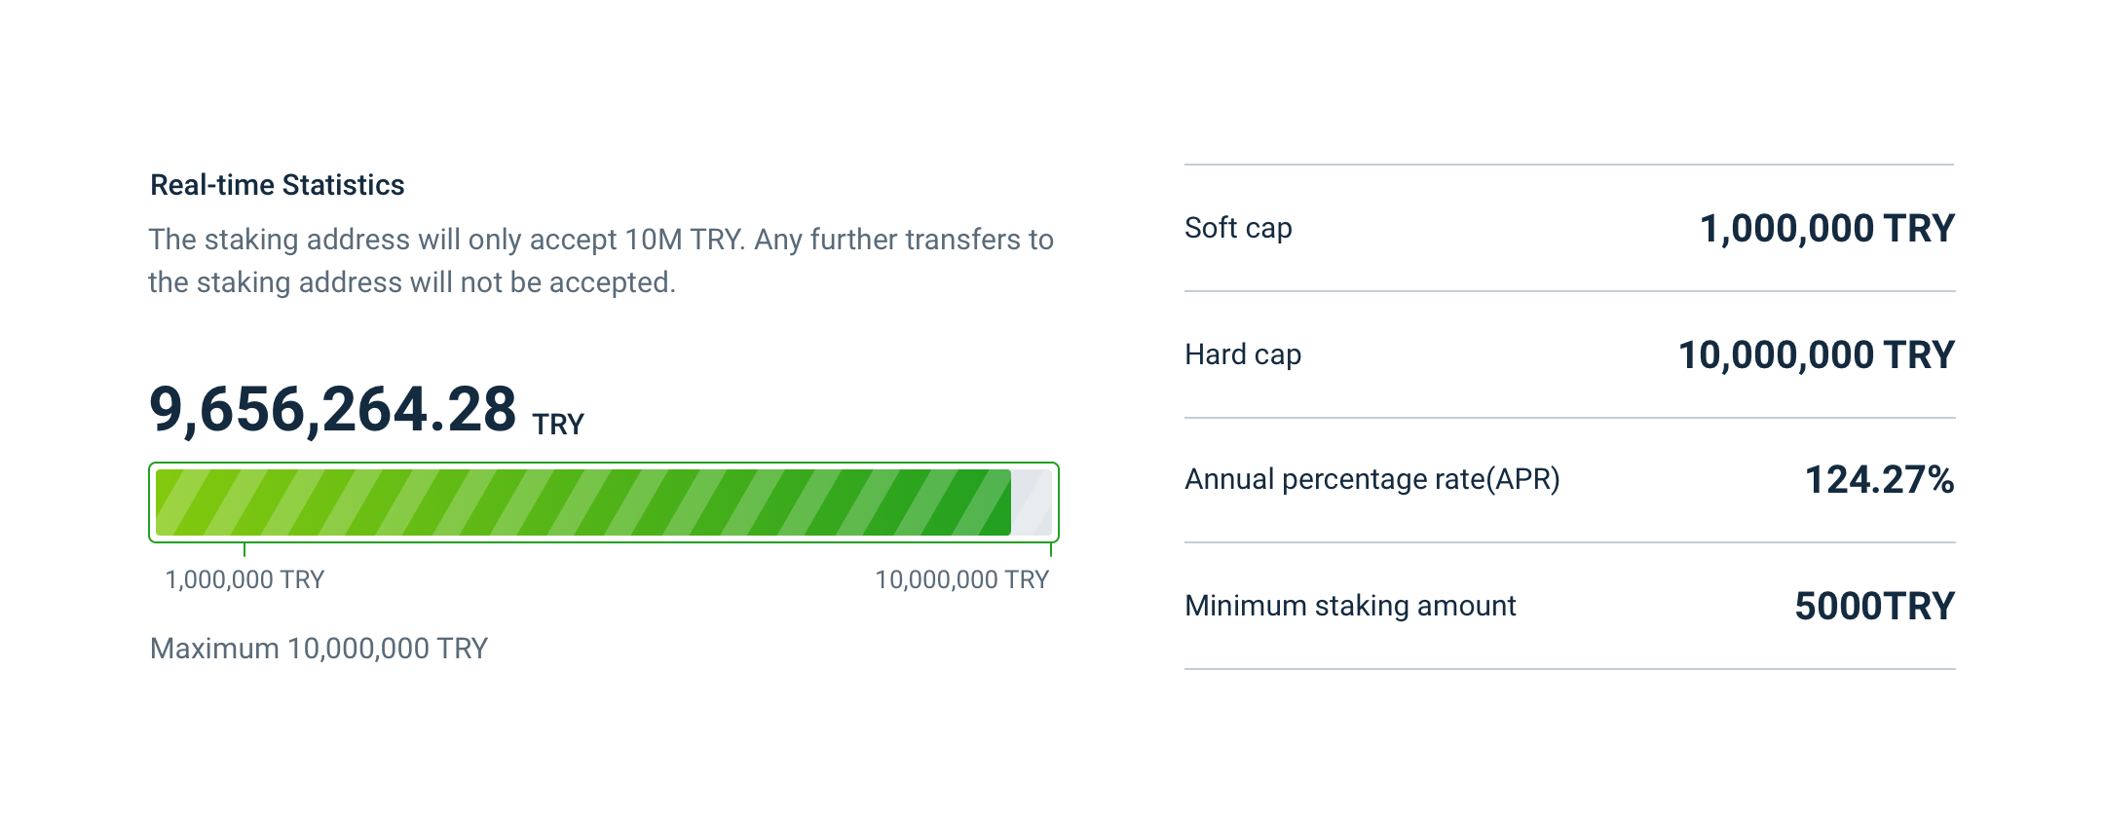The width and height of the screenshot is (2104, 818).
Task: Click the hard cap tick mark below bar
Action: (x=1051, y=550)
